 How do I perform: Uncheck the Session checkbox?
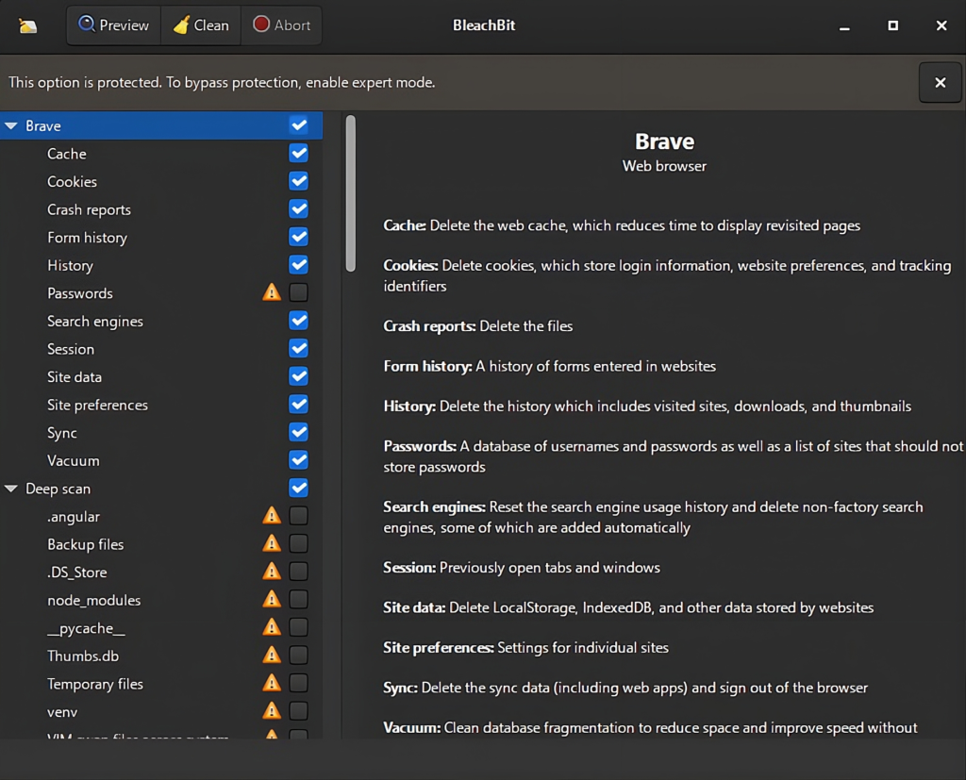[299, 348]
